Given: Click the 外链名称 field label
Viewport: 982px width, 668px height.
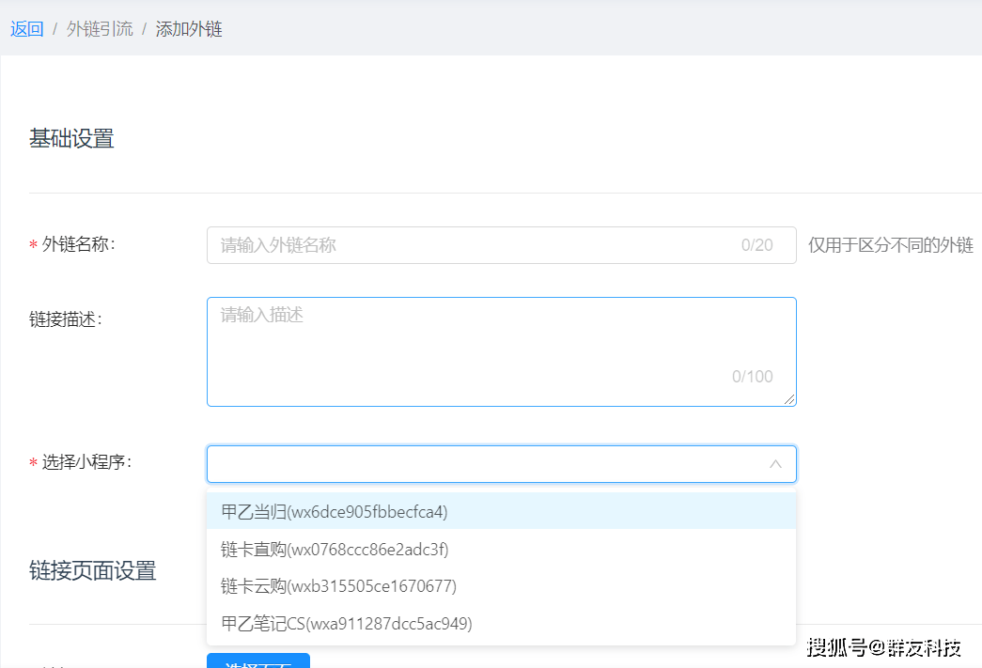Looking at the screenshot, I should click(x=78, y=244).
